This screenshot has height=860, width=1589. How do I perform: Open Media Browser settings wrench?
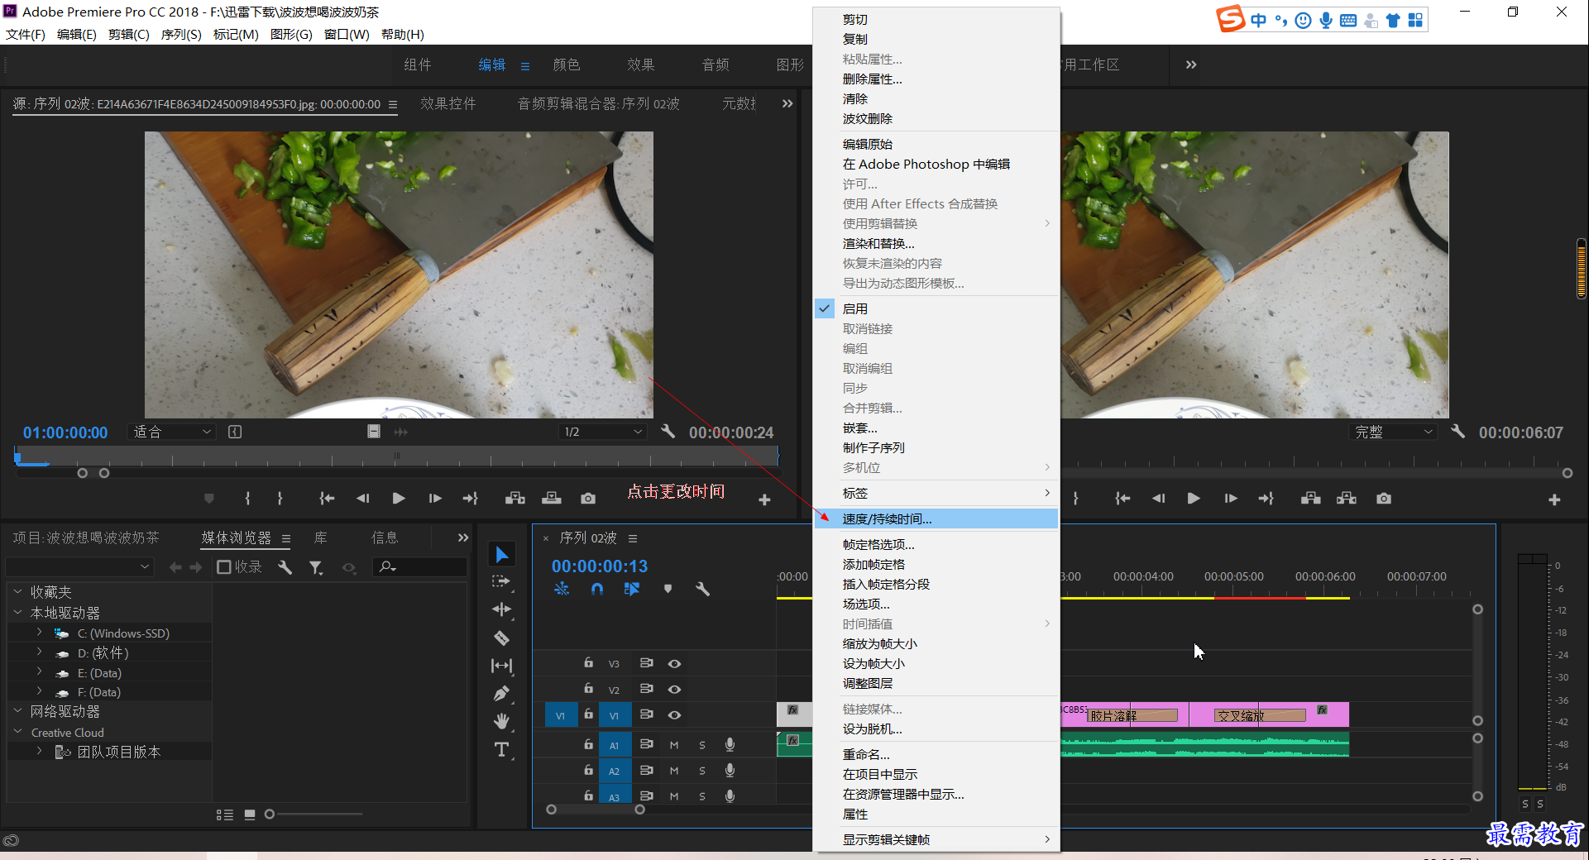point(285,567)
